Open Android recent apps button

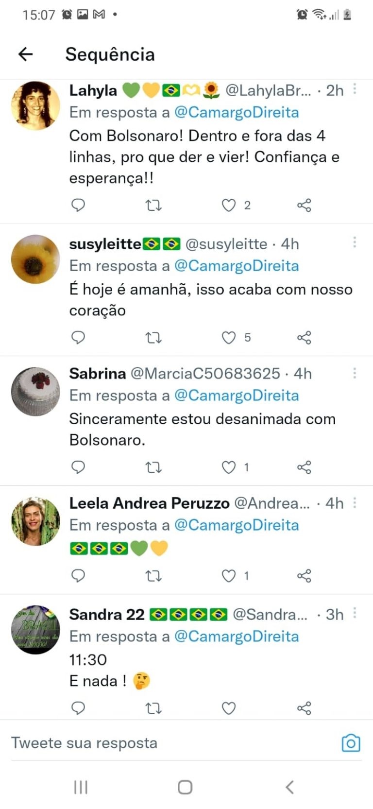click(x=81, y=787)
